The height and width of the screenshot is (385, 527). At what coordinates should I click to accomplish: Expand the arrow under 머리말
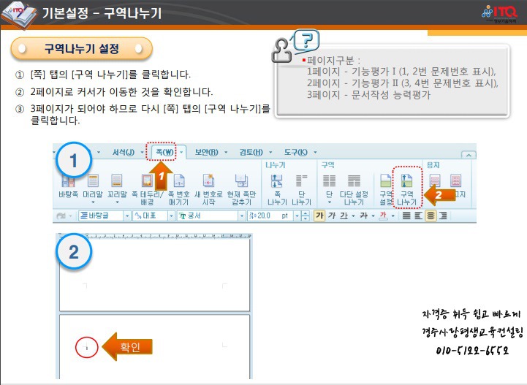pos(93,202)
